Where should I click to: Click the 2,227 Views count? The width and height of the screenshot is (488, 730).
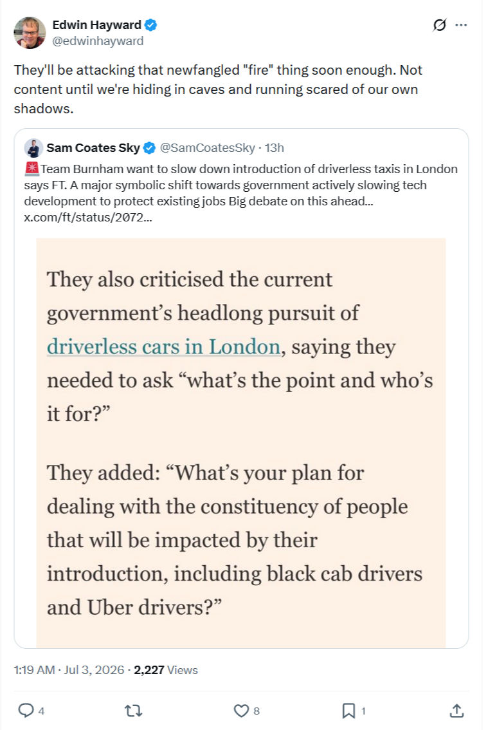166,669
